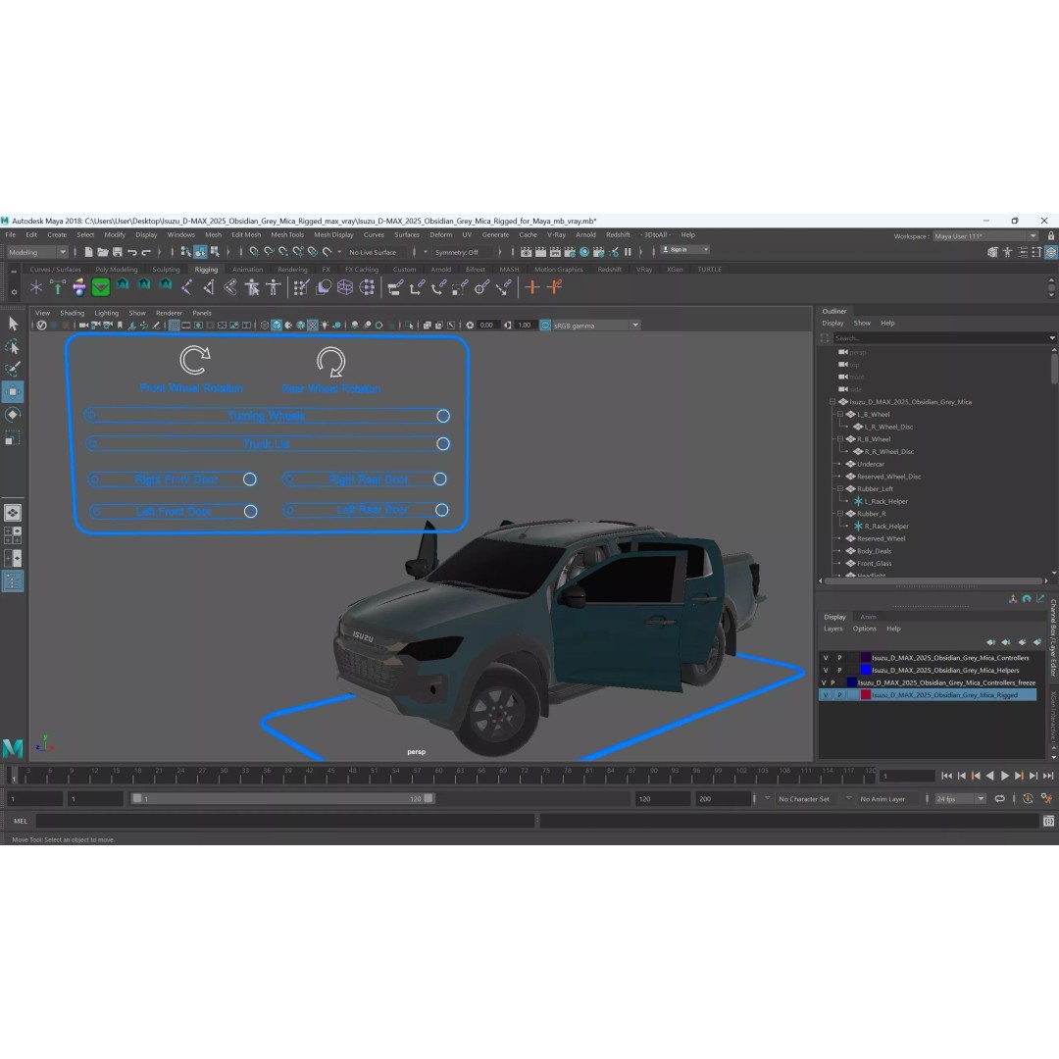Open Layers menu in Layer Editor
This screenshot has width=1059, height=1059.
832,629
